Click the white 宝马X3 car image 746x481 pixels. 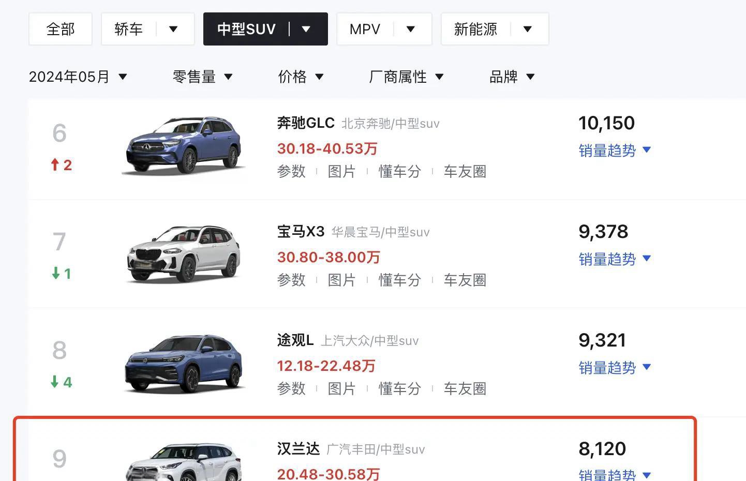184,254
